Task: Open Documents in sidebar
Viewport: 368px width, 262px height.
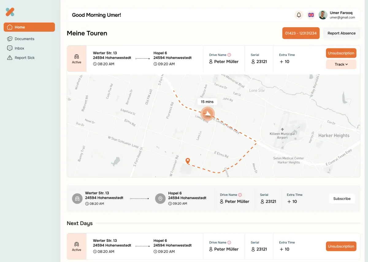Action: click(24, 39)
